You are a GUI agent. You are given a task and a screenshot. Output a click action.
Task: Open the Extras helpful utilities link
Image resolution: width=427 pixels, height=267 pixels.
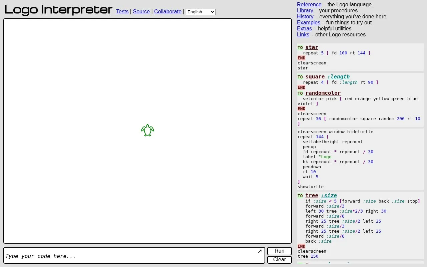tap(304, 29)
